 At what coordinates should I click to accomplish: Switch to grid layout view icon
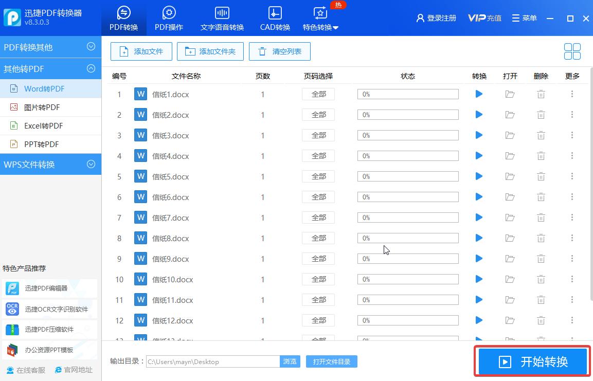tap(572, 51)
